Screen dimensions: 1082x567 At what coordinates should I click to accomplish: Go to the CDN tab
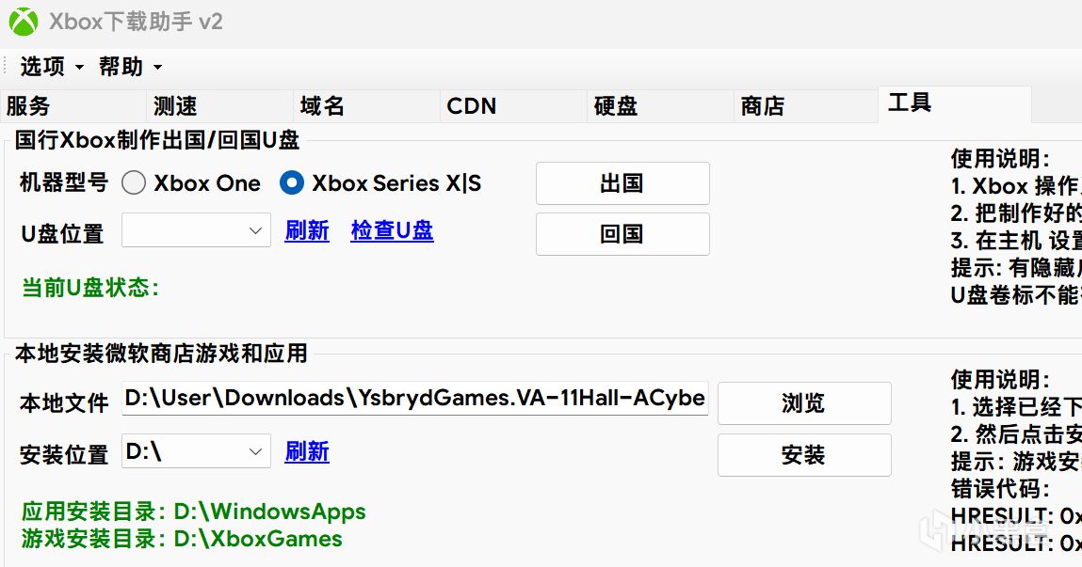(471, 106)
